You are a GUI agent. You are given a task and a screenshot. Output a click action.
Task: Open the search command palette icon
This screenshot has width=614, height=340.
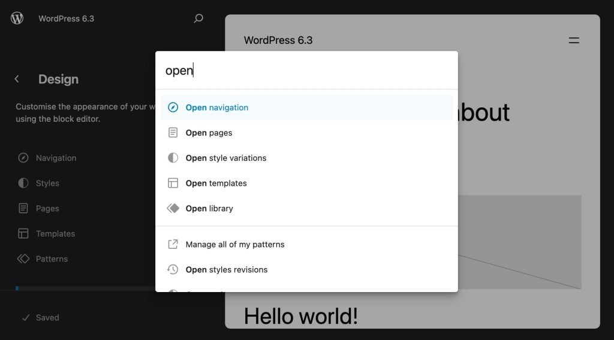coord(198,18)
